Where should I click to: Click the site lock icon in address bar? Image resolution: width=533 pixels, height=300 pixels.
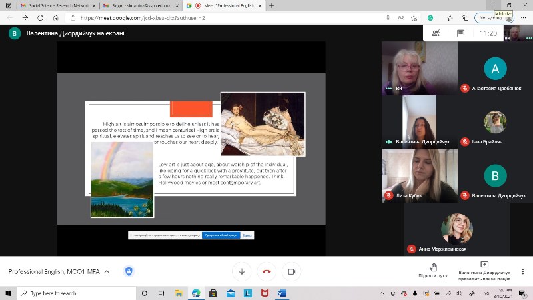click(73, 18)
